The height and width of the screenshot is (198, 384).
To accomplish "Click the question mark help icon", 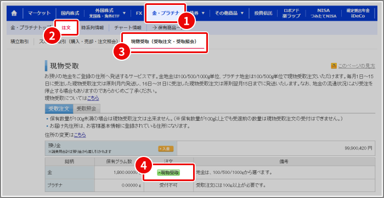I will [334, 66].
